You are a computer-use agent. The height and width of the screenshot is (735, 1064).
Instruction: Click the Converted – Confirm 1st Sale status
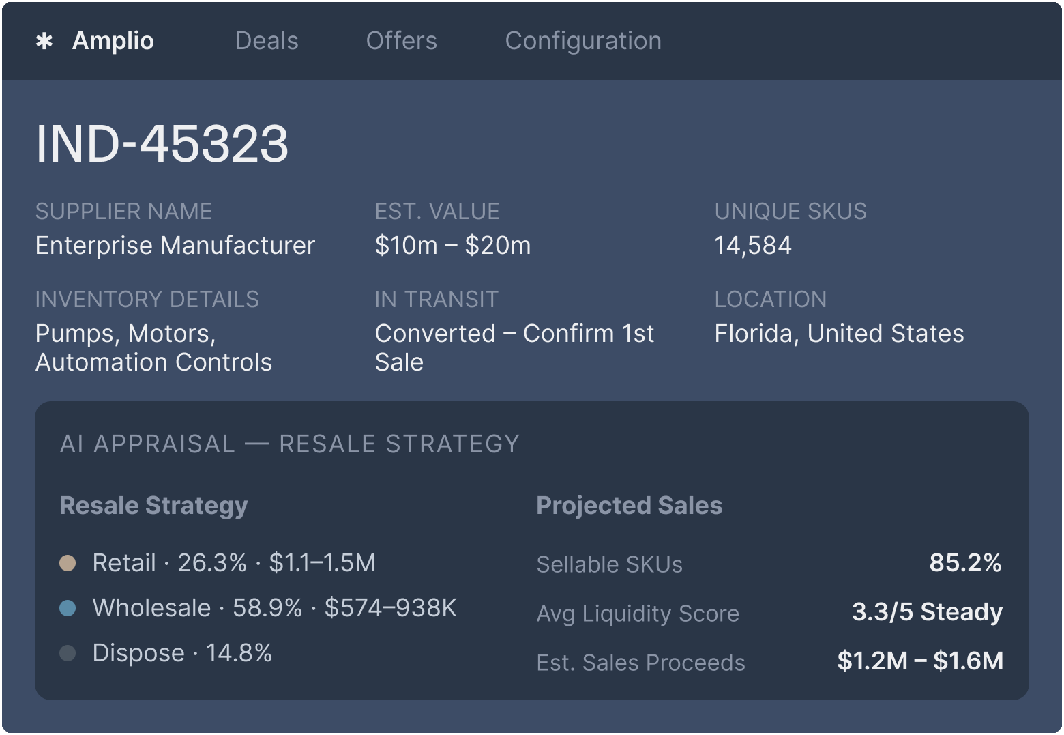point(514,348)
